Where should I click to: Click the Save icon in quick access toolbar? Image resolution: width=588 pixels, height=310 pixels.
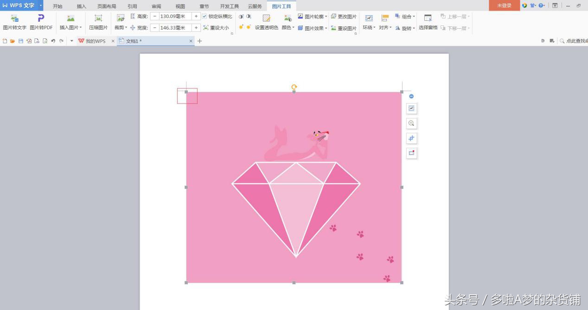[20, 41]
